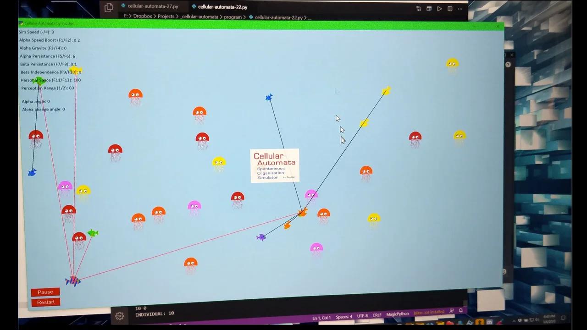This screenshot has width=587, height=330.
Task: Open the VS Code Manage gear icon
Action: (x=120, y=316)
